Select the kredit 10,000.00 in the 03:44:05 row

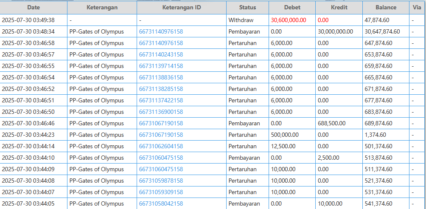point(330,203)
